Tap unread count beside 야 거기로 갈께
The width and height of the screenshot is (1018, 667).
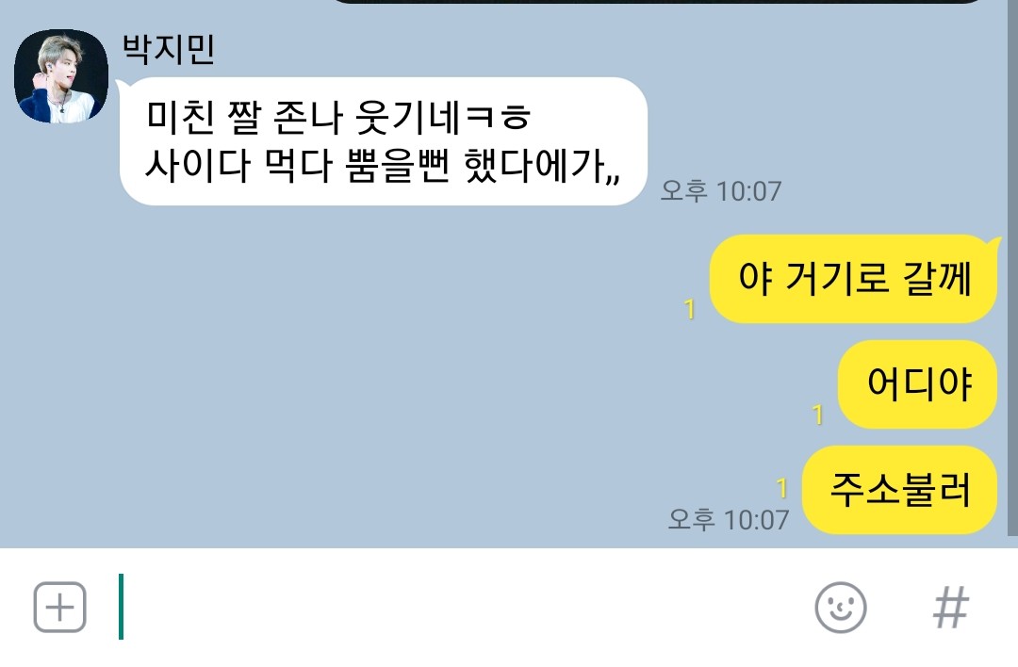point(689,310)
